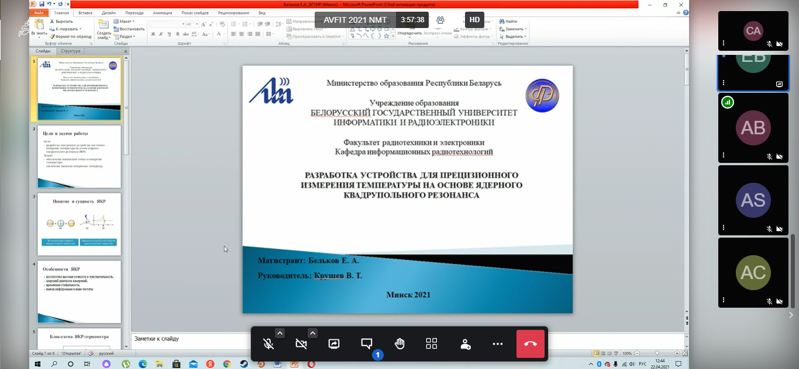Viewport: 799px width, 369px height.
Task: Open the Заменить replace dropdown
Action: tap(512, 29)
